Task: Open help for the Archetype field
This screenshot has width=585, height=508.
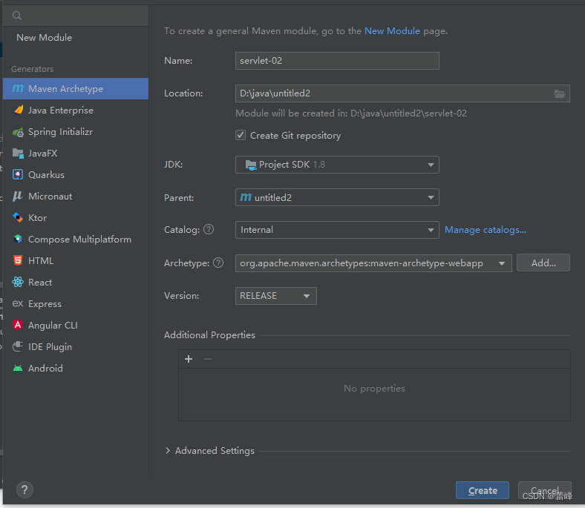Action: [x=218, y=263]
